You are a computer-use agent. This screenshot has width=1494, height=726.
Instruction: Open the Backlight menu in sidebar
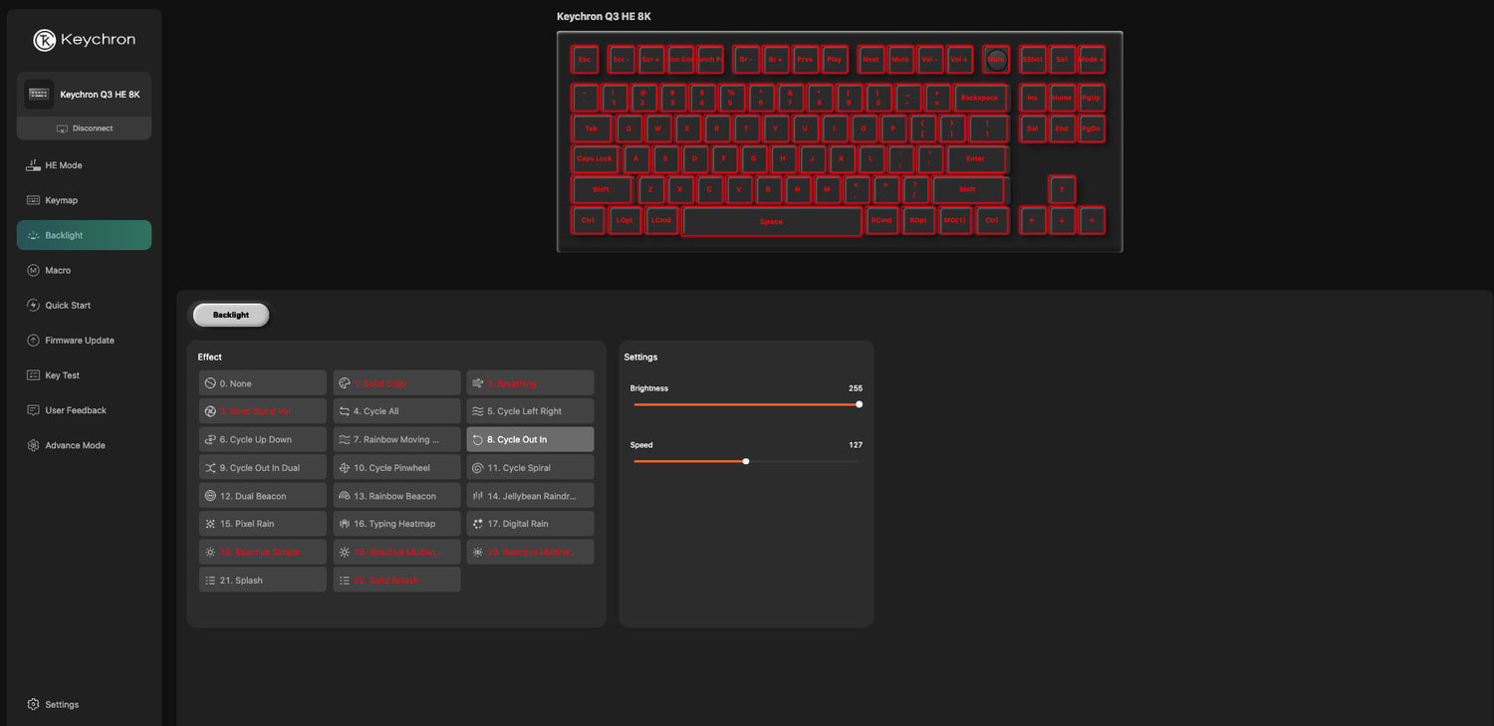tap(84, 235)
